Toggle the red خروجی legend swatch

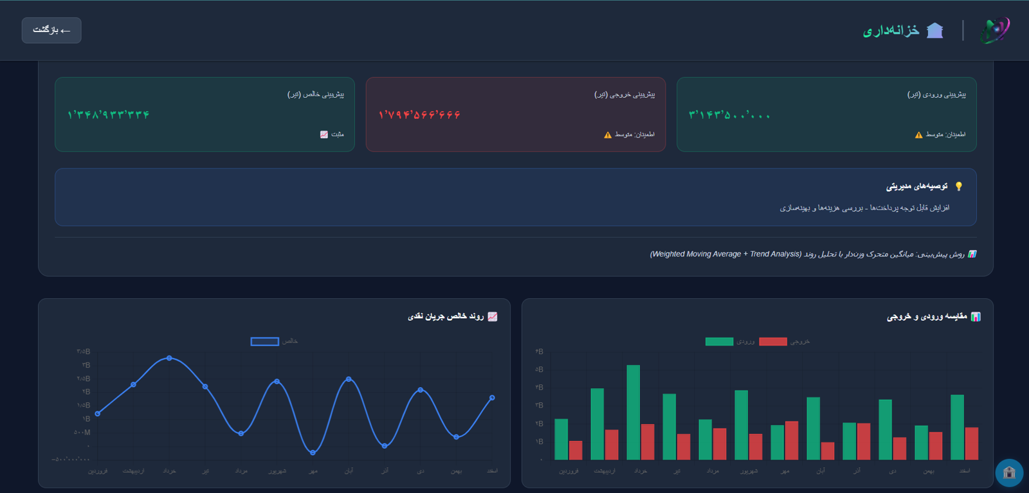coord(773,341)
